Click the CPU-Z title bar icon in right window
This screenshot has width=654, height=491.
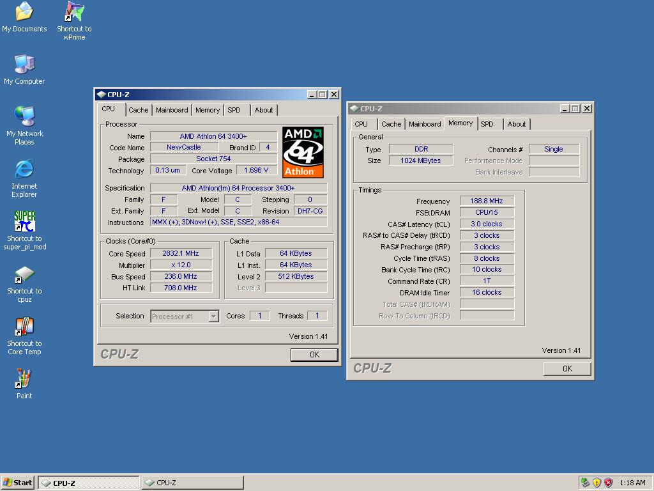[x=354, y=109]
